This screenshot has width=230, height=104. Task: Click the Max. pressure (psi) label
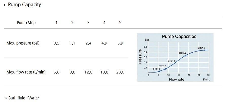click(23, 43)
